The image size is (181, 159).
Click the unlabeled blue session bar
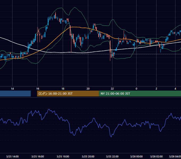click(x=15, y=94)
